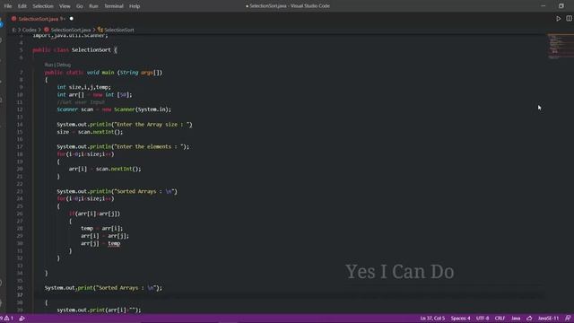Viewport: 574px width, 323px height.
Task: Click Ln 37, Col 5 in the status bar
Action: 432,319
